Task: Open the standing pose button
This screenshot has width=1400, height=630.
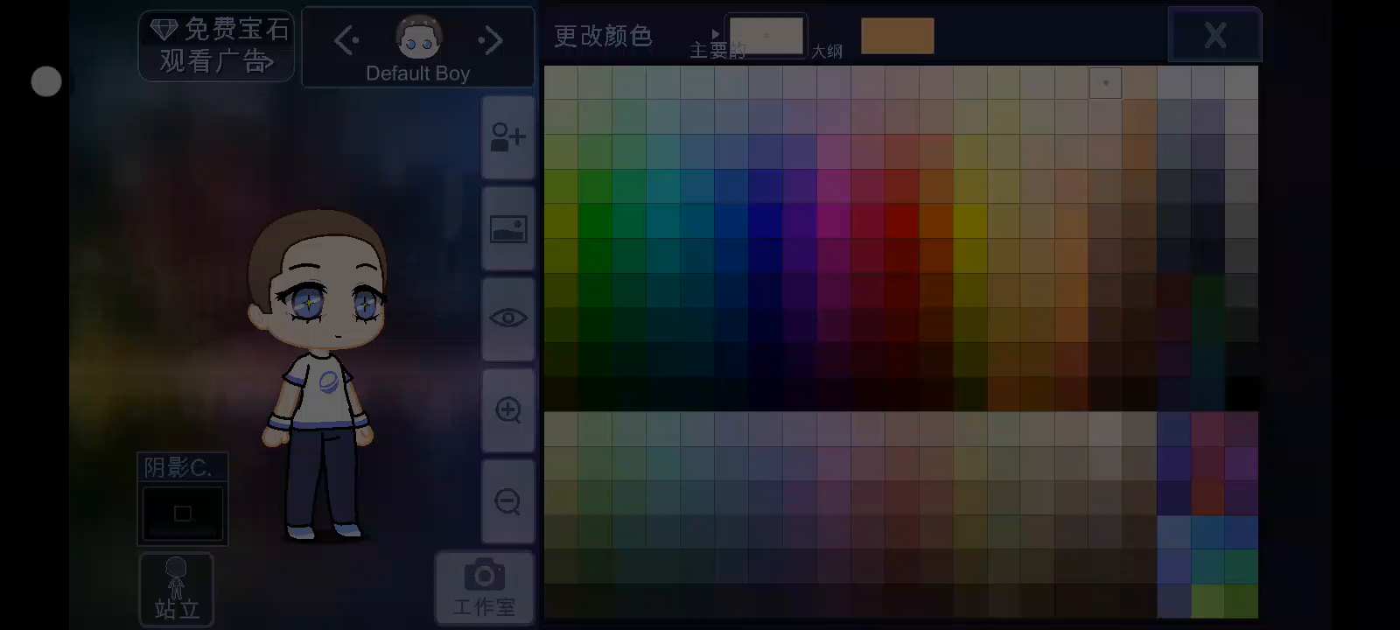Action: pyautogui.click(x=176, y=589)
